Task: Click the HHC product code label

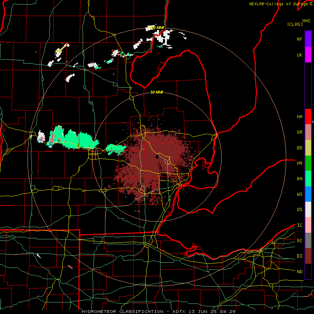Action: tap(307, 21)
